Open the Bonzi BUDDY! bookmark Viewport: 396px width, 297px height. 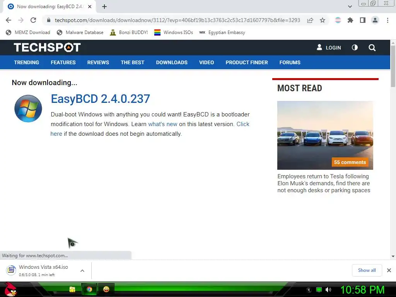[x=129, y=32]
